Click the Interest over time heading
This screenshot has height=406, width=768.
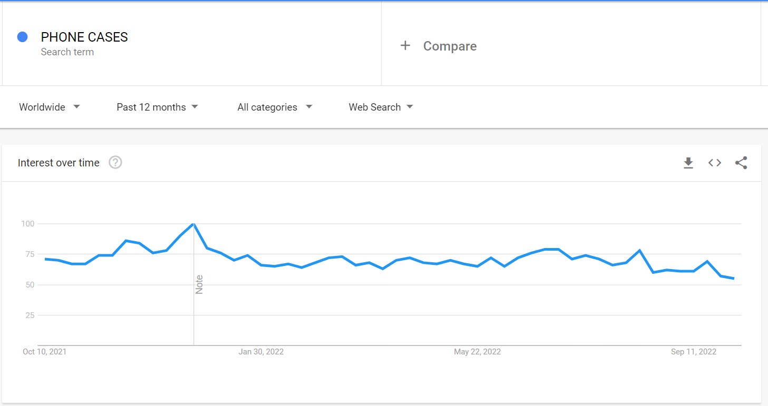tap(59, 163)
